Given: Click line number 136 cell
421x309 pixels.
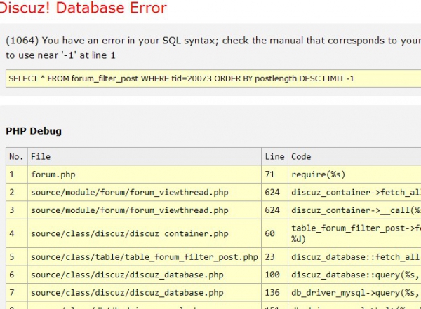Looking at the screenshot, I should pos(274,292).
